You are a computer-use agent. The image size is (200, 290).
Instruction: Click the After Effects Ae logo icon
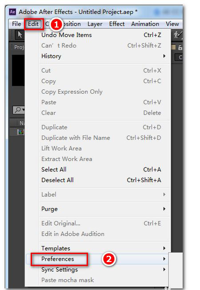click(12, 12)
